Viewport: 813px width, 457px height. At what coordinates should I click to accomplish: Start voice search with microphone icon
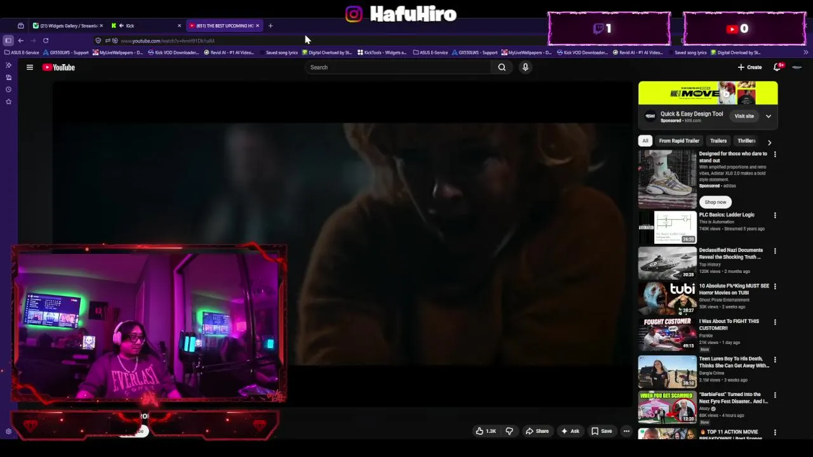[x=525, y=67]
